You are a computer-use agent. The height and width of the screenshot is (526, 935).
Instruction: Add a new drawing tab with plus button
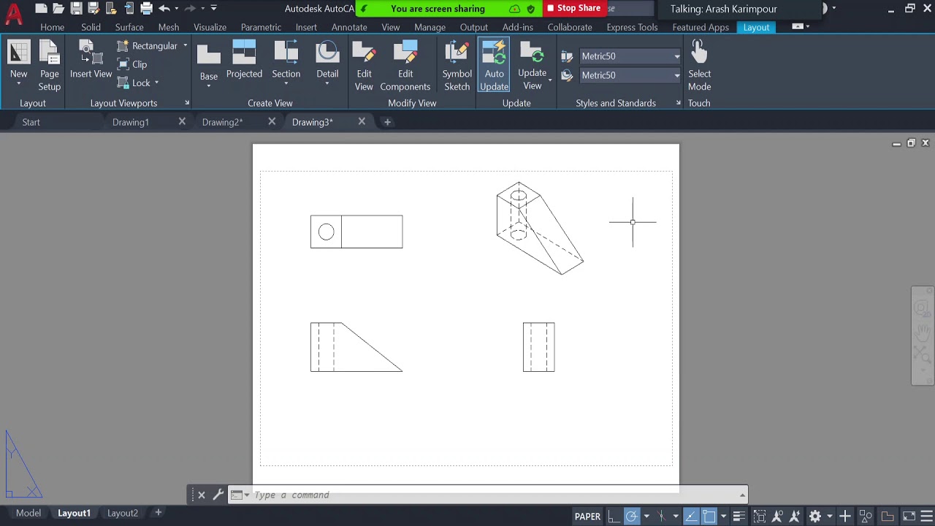tap(388, 122)
